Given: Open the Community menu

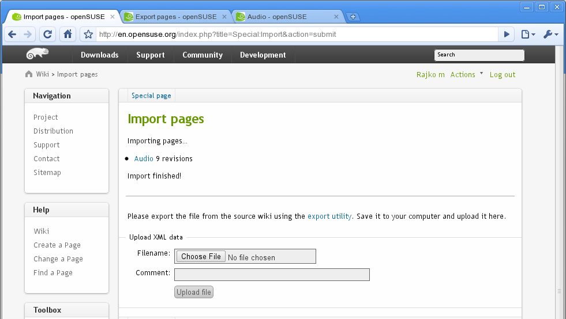Looking at the screenshot, I should pyautogui.click(x=203, y=55).
